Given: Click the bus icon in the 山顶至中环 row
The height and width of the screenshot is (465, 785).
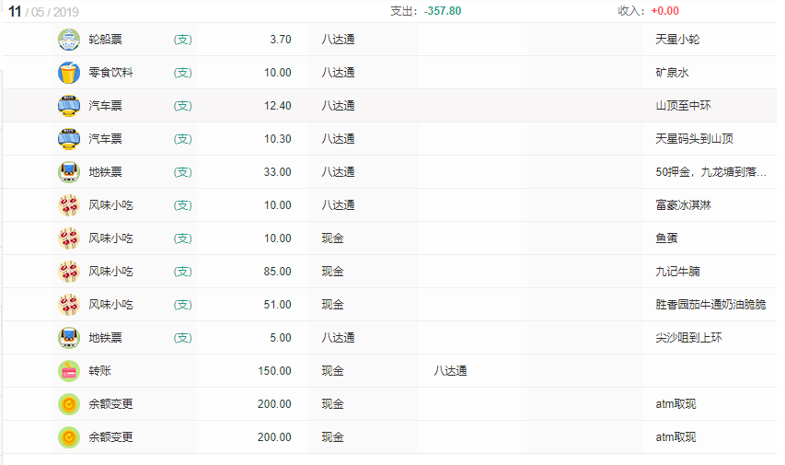Looking at the screenshot, I should [69, 106].
